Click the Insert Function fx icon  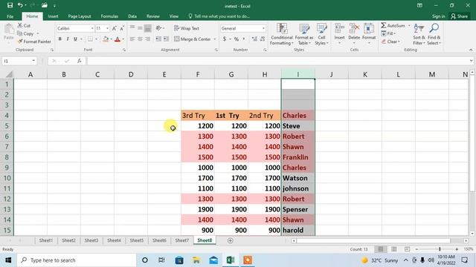80,61
